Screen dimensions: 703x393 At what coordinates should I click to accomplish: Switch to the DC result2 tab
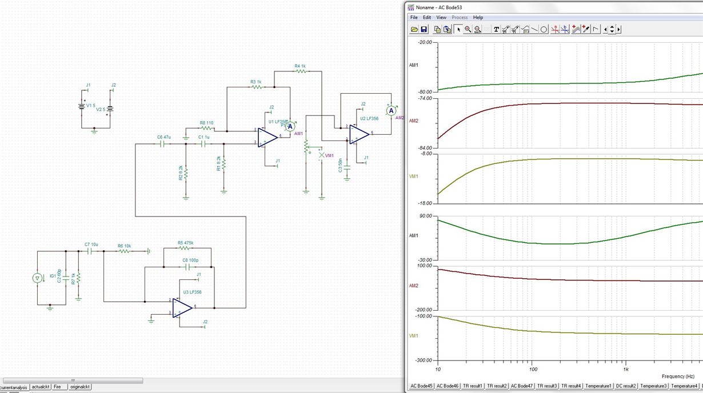click(x=626, y=386)
